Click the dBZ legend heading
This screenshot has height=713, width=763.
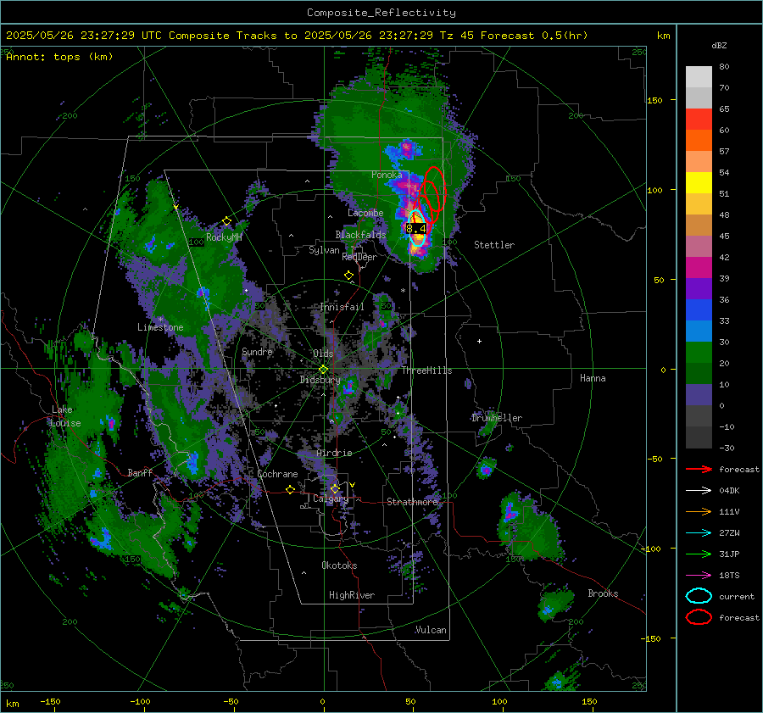(719, 45)
